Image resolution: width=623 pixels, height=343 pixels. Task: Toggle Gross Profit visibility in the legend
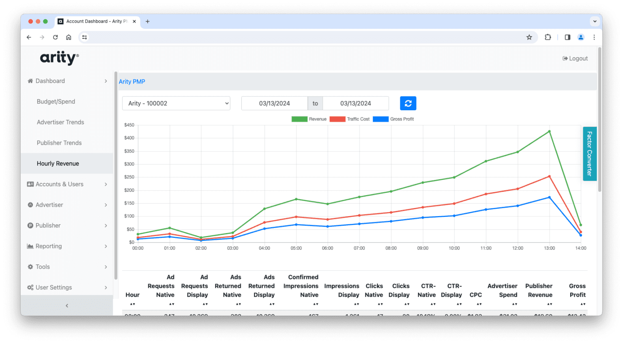393,119
